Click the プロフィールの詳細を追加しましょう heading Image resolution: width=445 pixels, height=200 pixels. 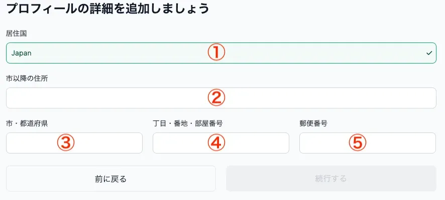tap(107, 8)
